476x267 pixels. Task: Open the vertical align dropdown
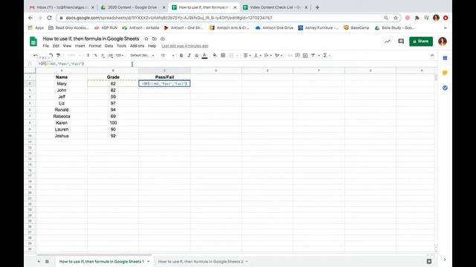click(x=257, y=56)
